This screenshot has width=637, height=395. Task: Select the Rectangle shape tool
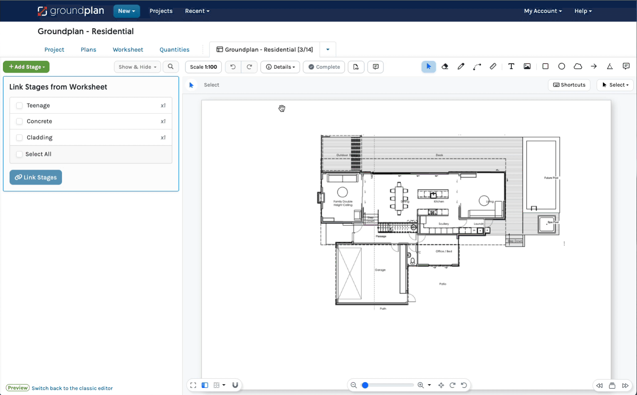point(546,67)
